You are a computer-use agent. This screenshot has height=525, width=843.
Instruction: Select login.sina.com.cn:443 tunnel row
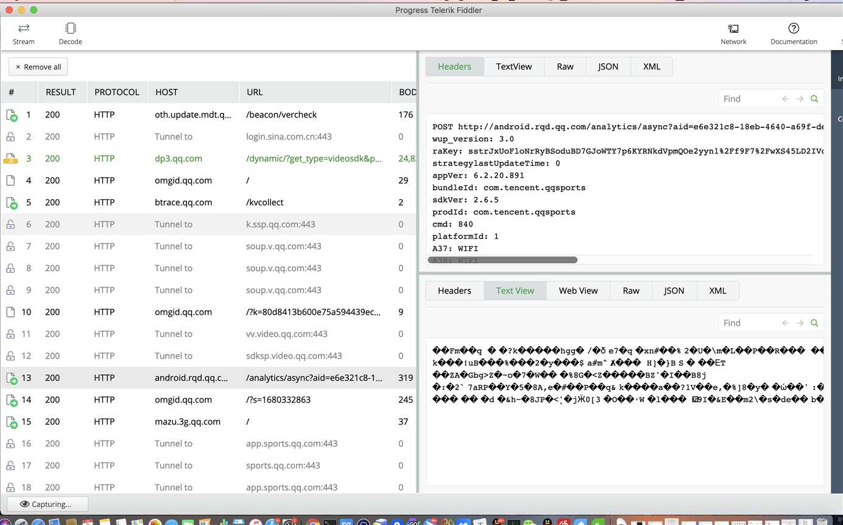(209, 136)
